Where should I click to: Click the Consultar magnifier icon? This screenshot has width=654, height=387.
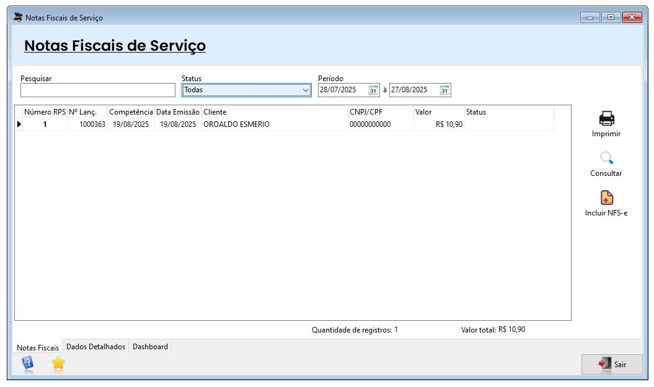point(606,158)
